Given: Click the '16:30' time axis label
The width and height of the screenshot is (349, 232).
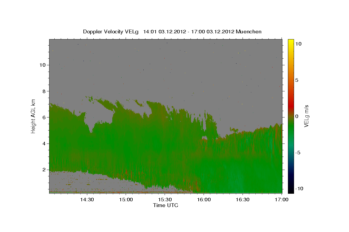Looking at the screenshot, I should pos(243,200).
